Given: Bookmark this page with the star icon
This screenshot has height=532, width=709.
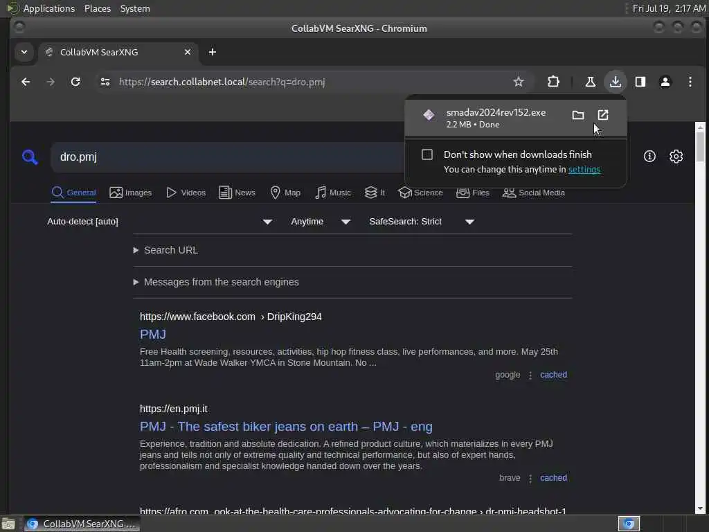Looking at the screenshot, I should 518,82.
